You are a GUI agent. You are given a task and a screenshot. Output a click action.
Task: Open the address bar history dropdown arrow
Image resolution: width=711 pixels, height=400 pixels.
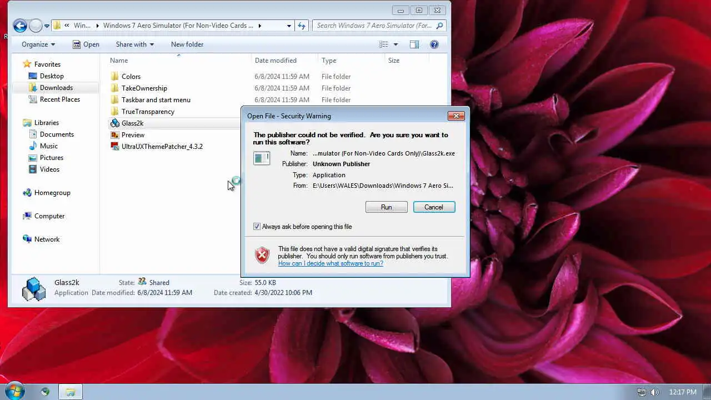[x=289, y=26]
